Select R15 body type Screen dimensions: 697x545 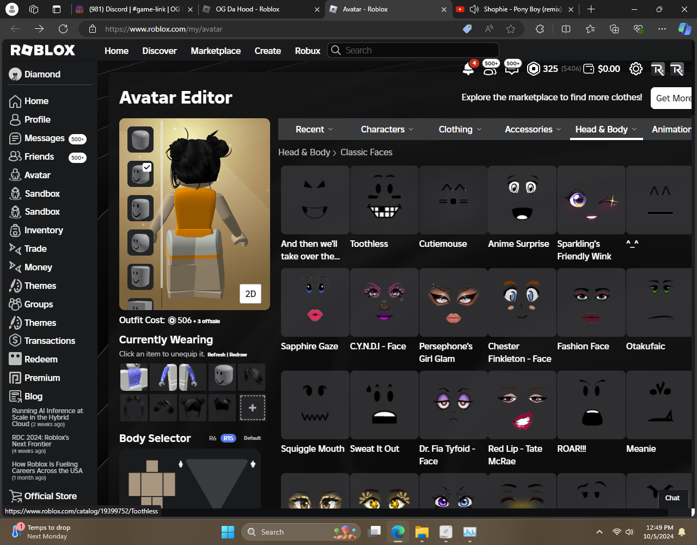pyautogui.click(x=228, y=438)
